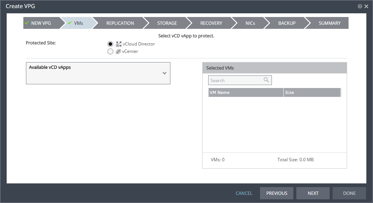Click the 'Total Size: 0.0 MB' text

[x=296, y=159]
